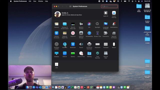160x90 pixels.
Task: Open the View menu
Action: (34, 1)
